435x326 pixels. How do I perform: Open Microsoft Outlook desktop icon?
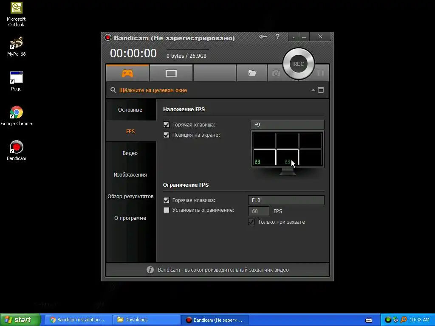point(16,14)
